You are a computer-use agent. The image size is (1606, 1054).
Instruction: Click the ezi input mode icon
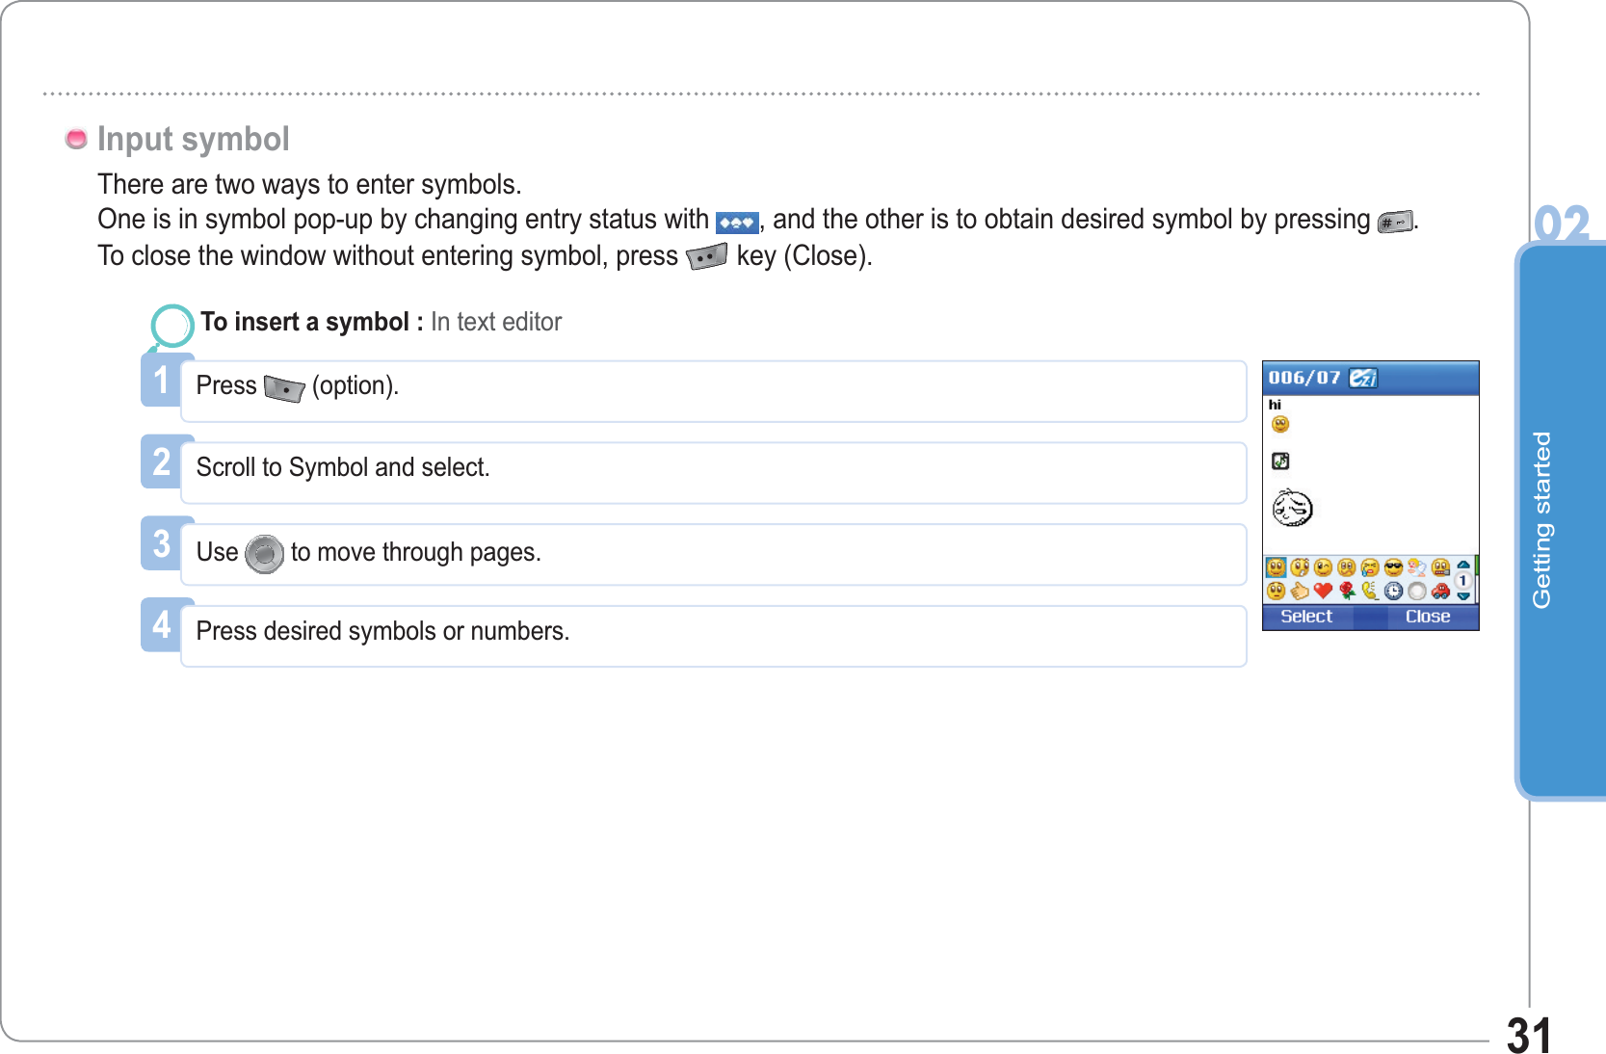click(x=1363, y=378)
